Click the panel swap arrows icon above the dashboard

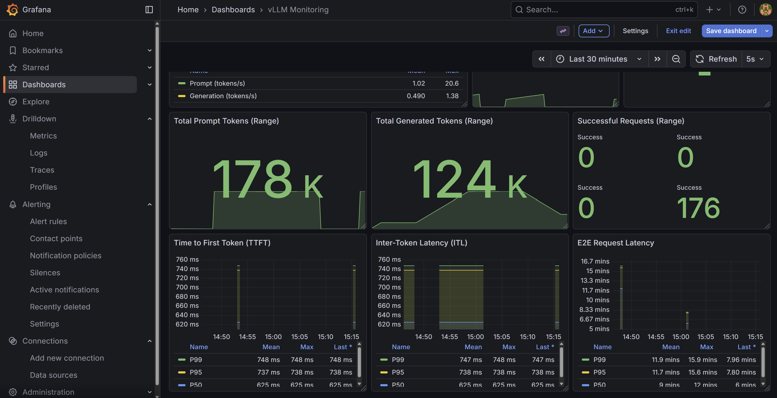(x=563, y=31)
